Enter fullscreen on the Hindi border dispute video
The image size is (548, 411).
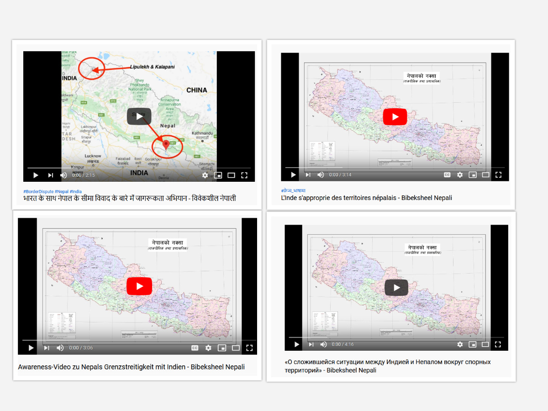(x=244, y=175)
